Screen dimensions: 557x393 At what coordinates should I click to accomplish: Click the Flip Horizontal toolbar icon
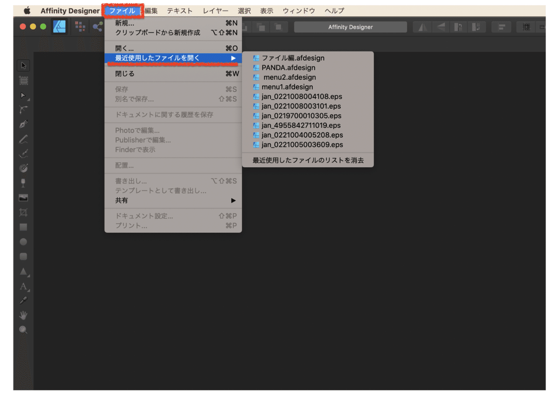[x=423, y=27]
